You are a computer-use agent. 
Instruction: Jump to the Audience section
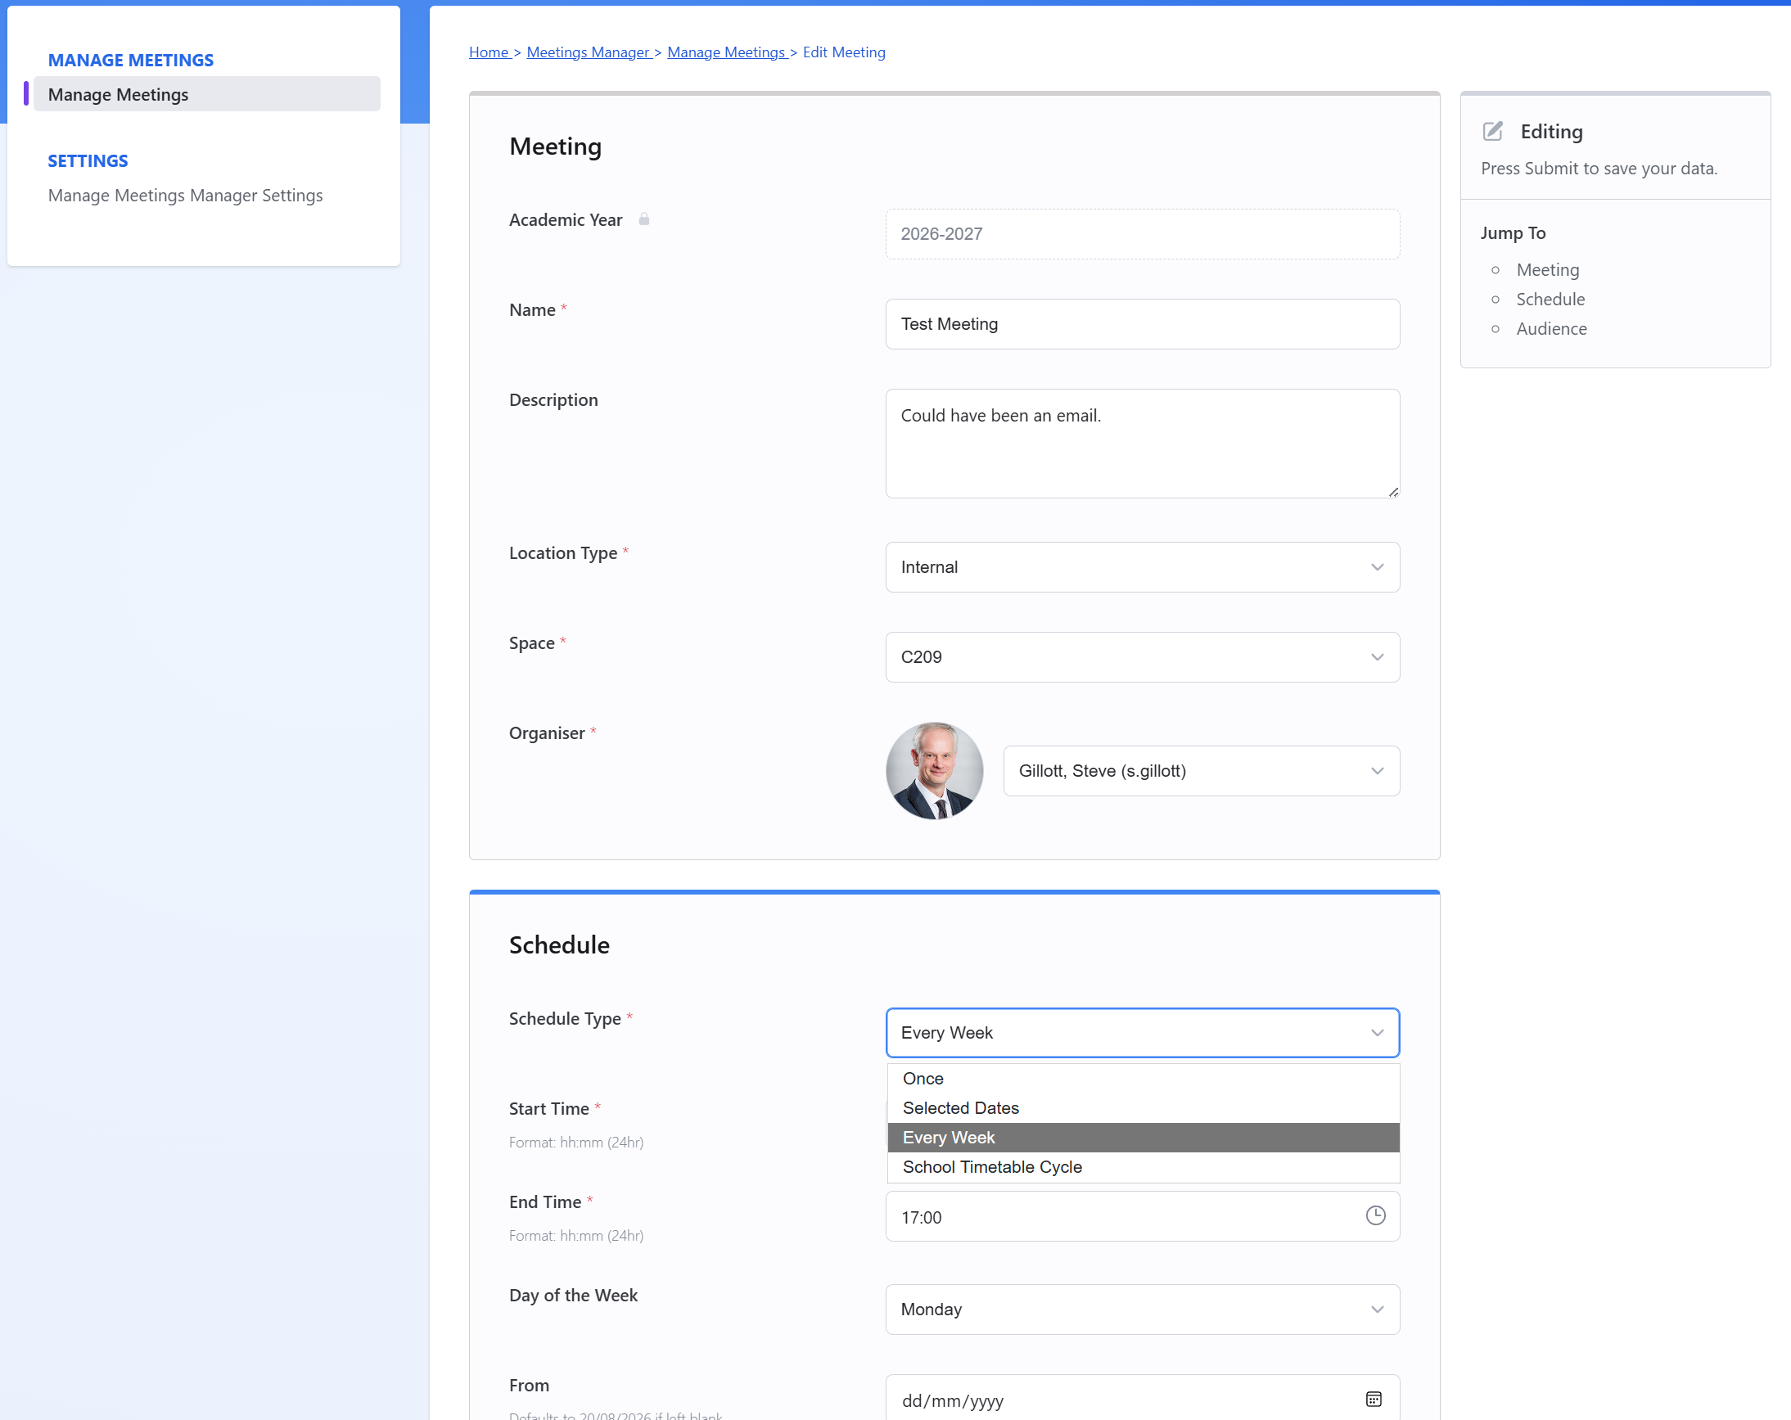coord(1551,329)
